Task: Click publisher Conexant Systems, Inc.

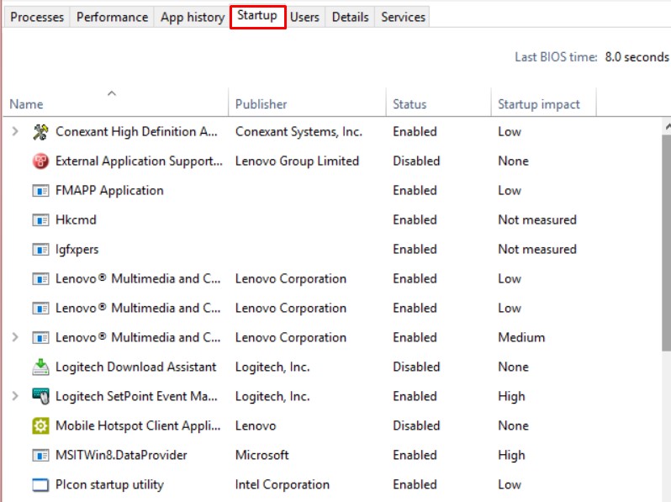Action: [x=299, y=131]
